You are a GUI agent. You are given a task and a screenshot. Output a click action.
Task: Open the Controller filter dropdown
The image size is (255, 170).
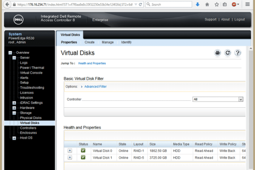218,99
